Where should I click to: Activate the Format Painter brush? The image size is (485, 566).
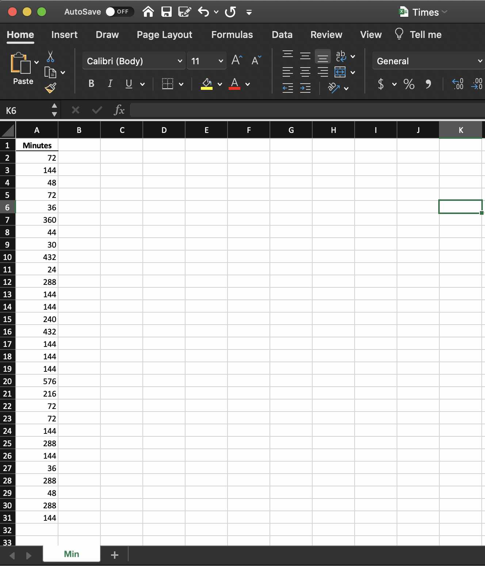click(50, 88)
